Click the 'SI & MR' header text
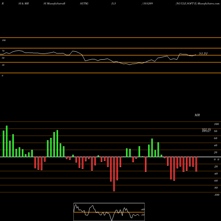221x221 pixels. point(23,4)
